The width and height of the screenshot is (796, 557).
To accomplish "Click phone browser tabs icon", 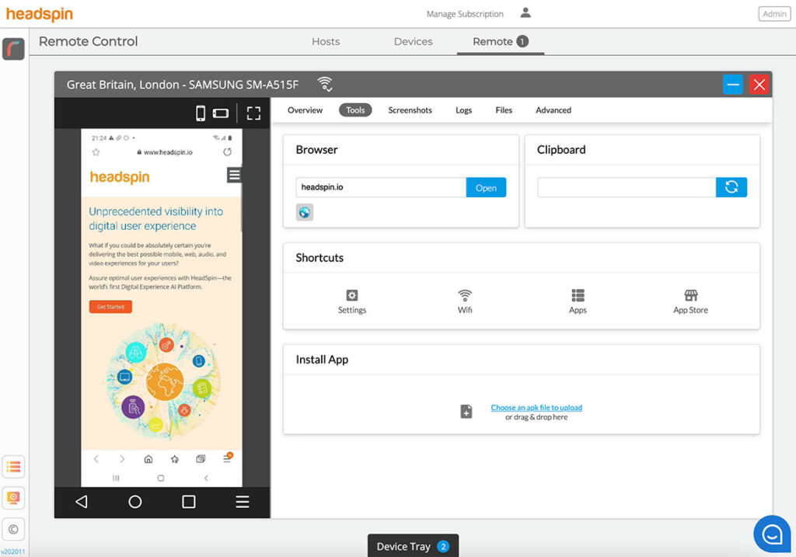I will coord(201,459).
